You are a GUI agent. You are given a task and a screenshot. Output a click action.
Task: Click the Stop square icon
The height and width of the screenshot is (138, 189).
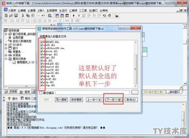click(x=79, y=15)
